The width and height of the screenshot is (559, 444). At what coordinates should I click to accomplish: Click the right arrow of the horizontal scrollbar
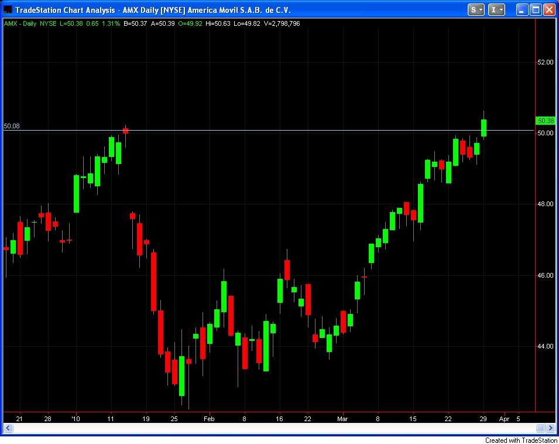point(551,428)
